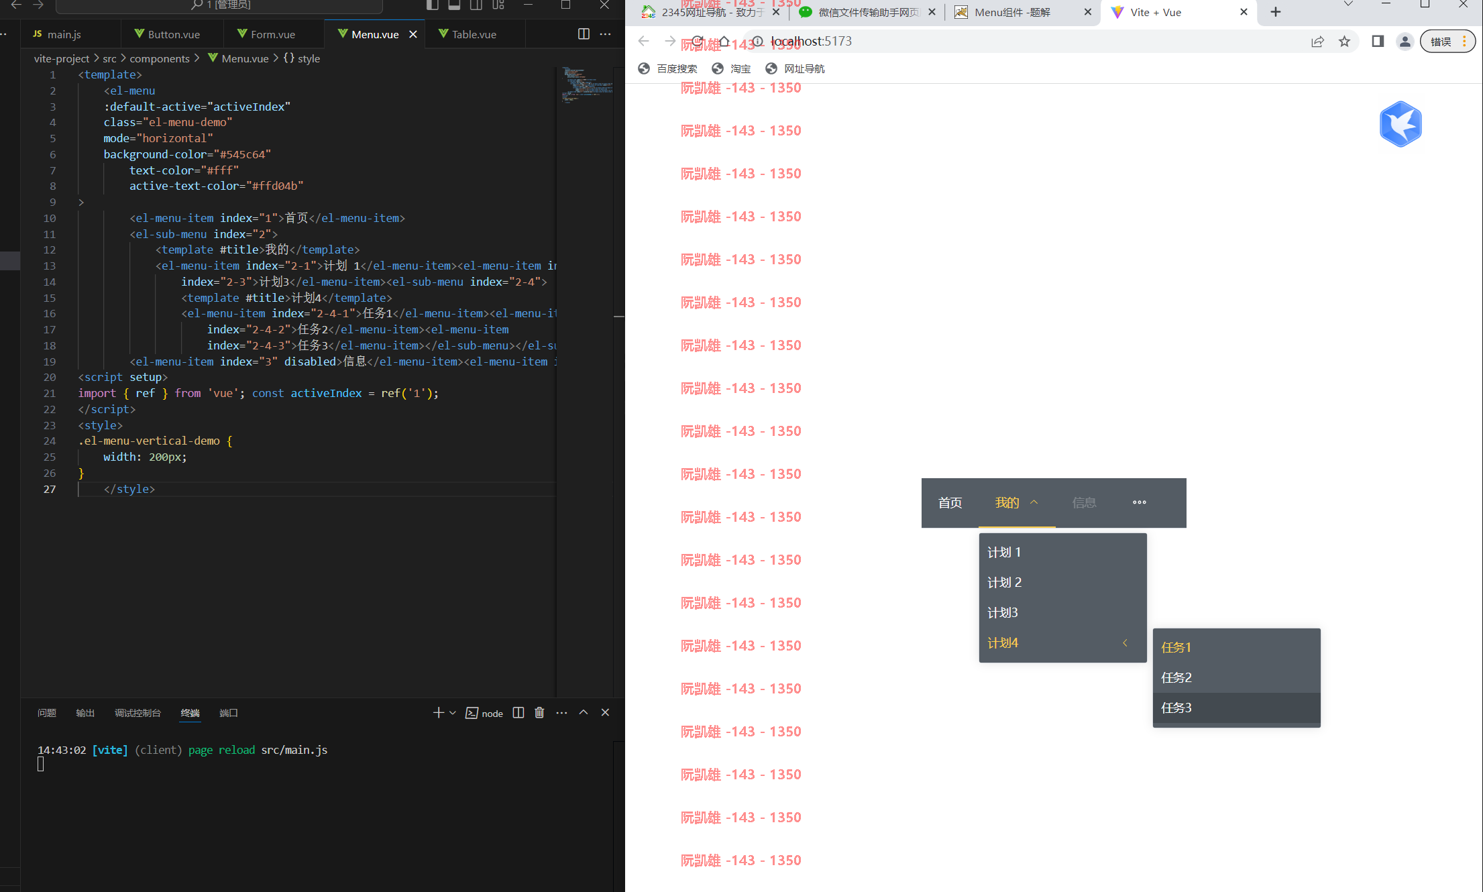Image resolution: width=1483 pixels, height=892 pixels.
Task: Select vite-project in breadcrumb
Action: 62,59
